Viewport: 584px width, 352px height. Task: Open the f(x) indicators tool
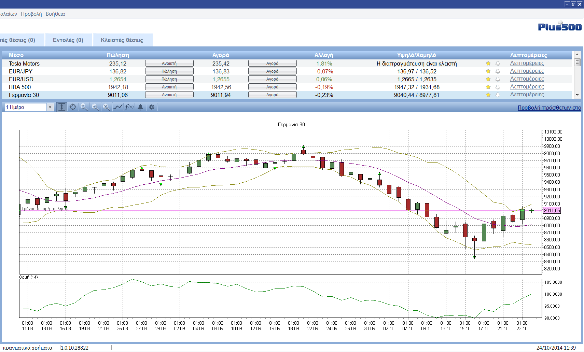[x=129, y=107]
